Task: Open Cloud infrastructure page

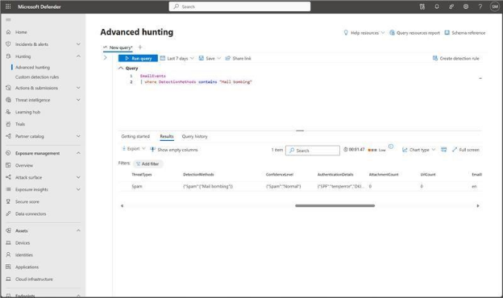Action: pos(34,279)
